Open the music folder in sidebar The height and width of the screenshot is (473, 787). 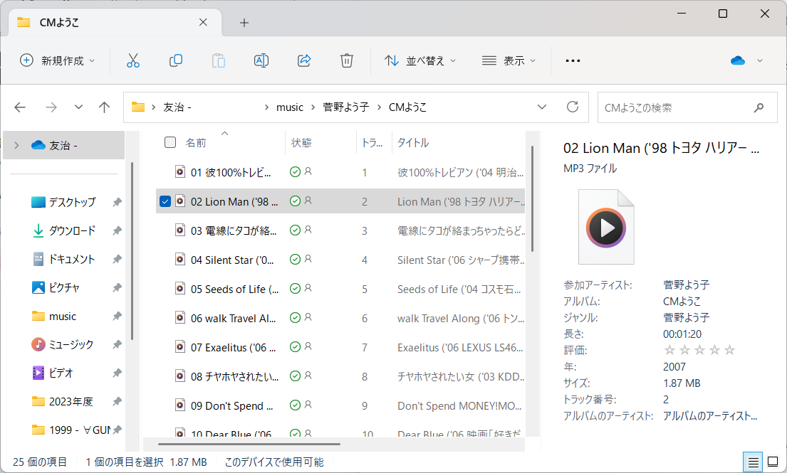pos(54,317)
